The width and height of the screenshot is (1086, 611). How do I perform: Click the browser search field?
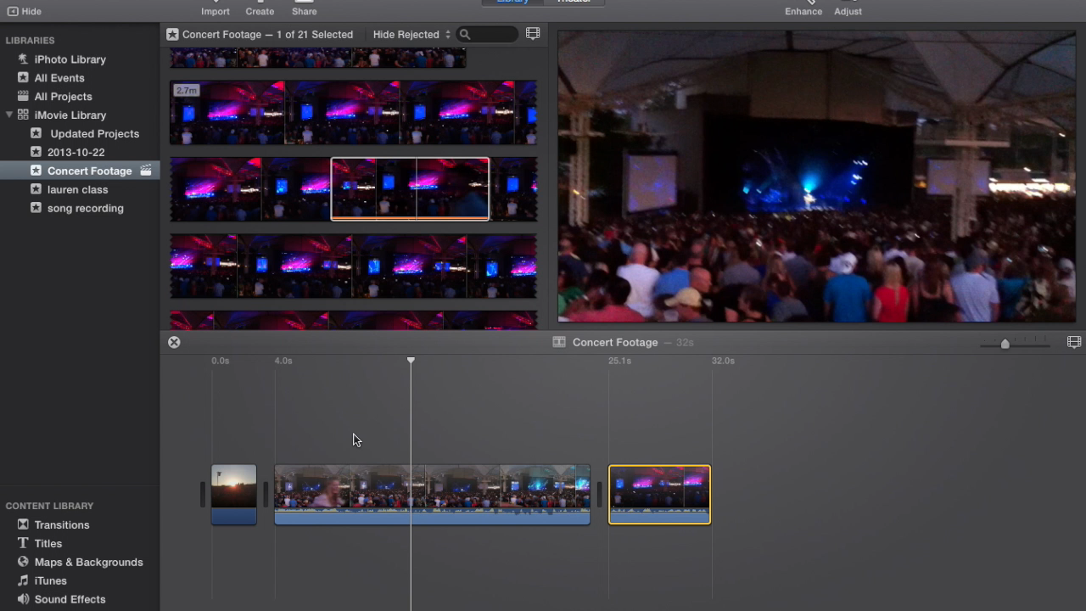point(487,35)
